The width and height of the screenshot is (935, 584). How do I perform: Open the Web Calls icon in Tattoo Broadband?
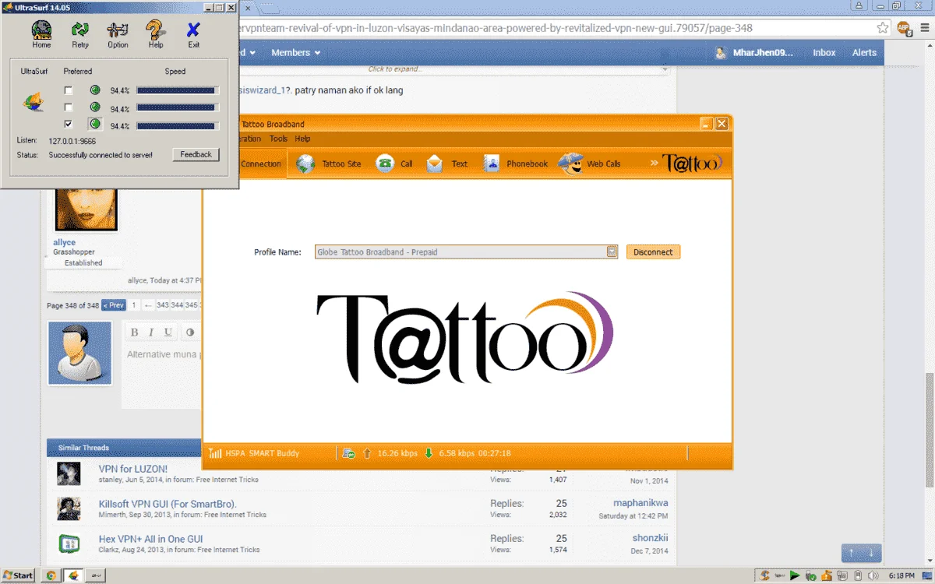click(x=571, y=164)
